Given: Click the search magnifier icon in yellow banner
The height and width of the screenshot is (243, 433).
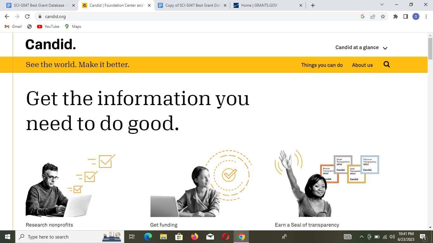Looking at the screenshot, I should (x=386, y=65).
